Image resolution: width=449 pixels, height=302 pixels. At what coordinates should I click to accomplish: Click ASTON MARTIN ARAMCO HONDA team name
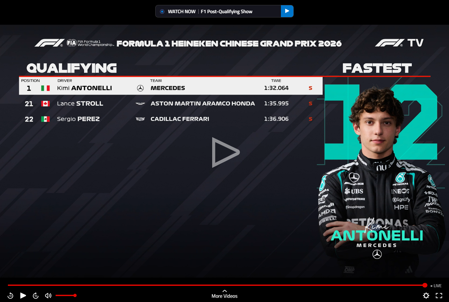pyautogui.click(x=203, y=103)
